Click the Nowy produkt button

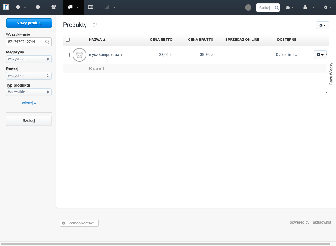point(29,23)
